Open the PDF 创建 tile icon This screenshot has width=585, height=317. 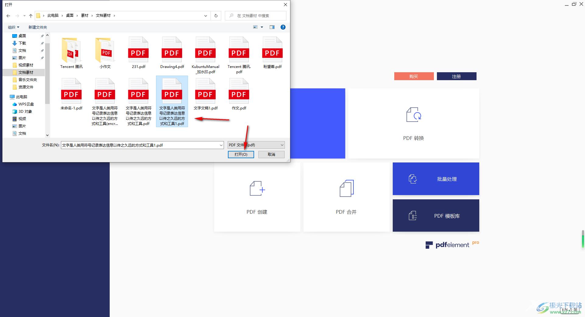pyautogui.click(x=257, y=188)
